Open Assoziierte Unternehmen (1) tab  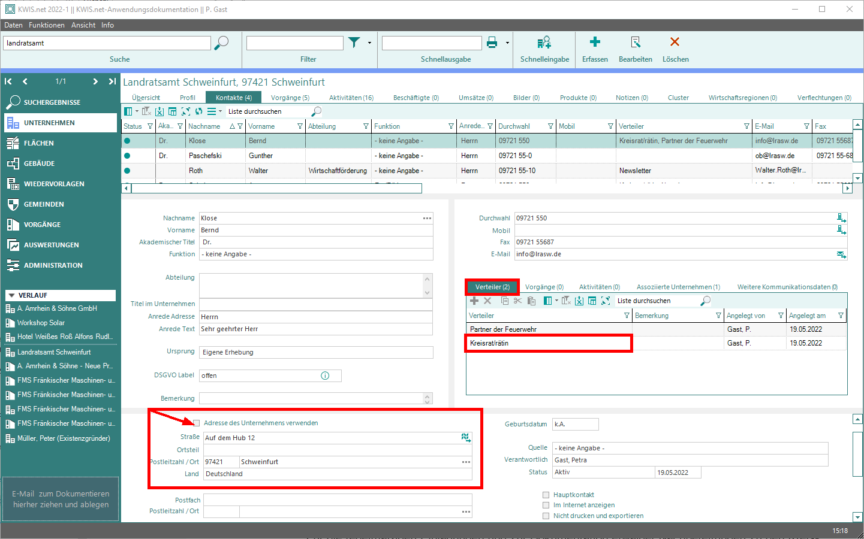point(678,287)
